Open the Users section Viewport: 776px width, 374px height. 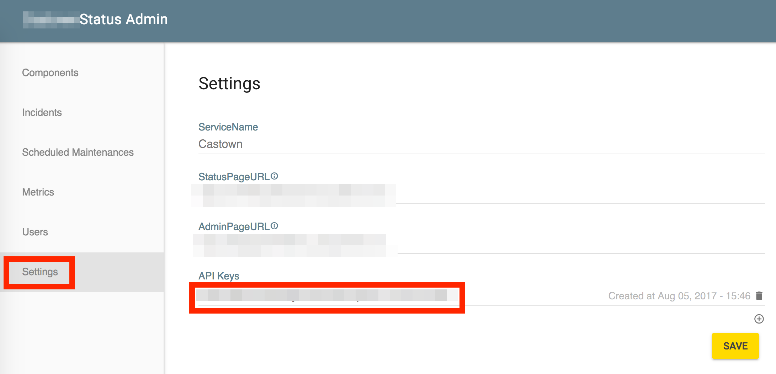click(x=35, y=232)
